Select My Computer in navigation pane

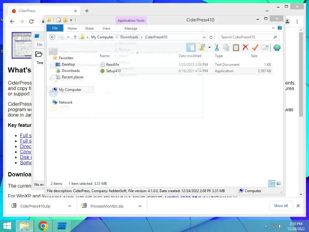coord(70,89)
